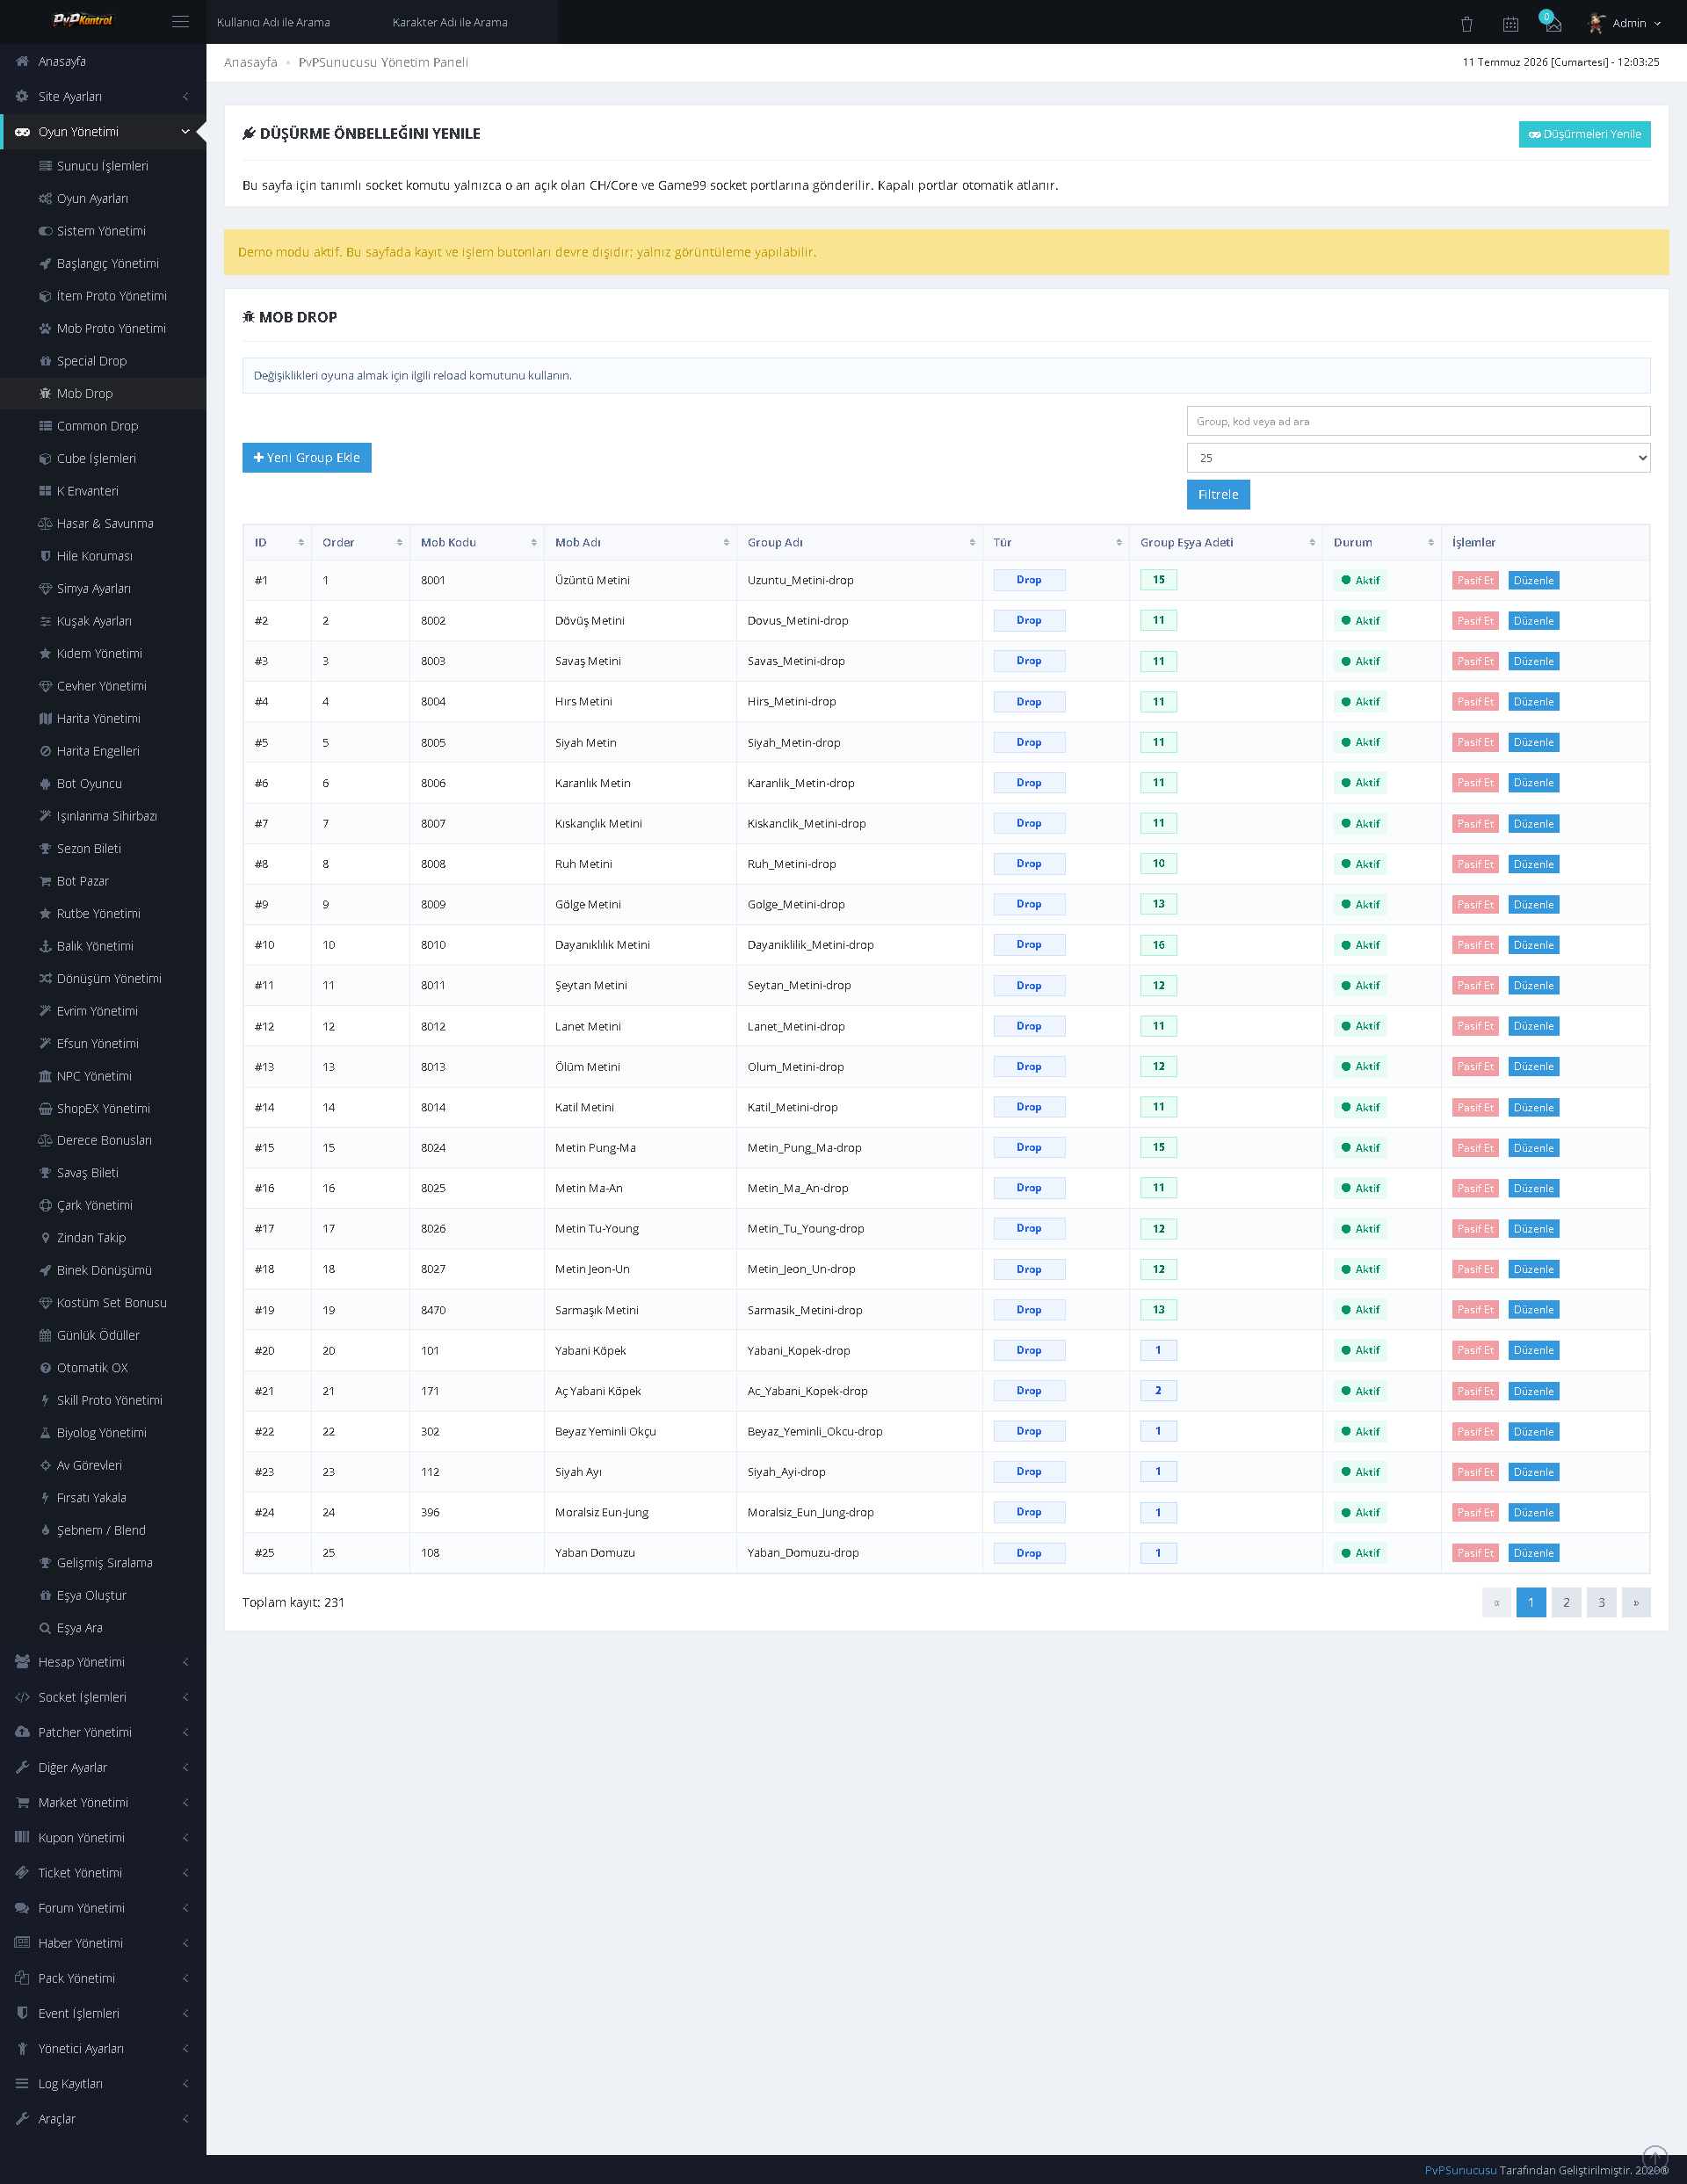Open the page size dropdown showing 25
This screenshot has height=2184, width=1687.
pyautogui.click(x=1418, y=458)
